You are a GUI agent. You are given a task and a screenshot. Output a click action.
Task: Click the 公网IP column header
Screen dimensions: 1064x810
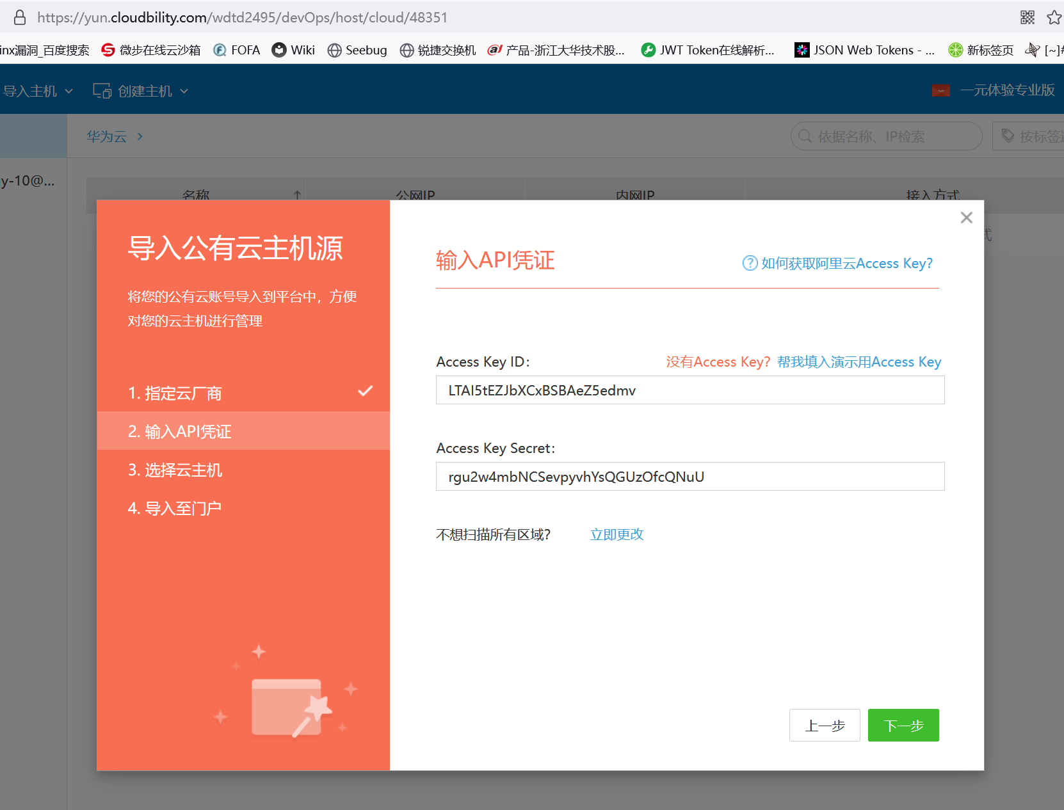pyautogui.click(x=415, y=195)
